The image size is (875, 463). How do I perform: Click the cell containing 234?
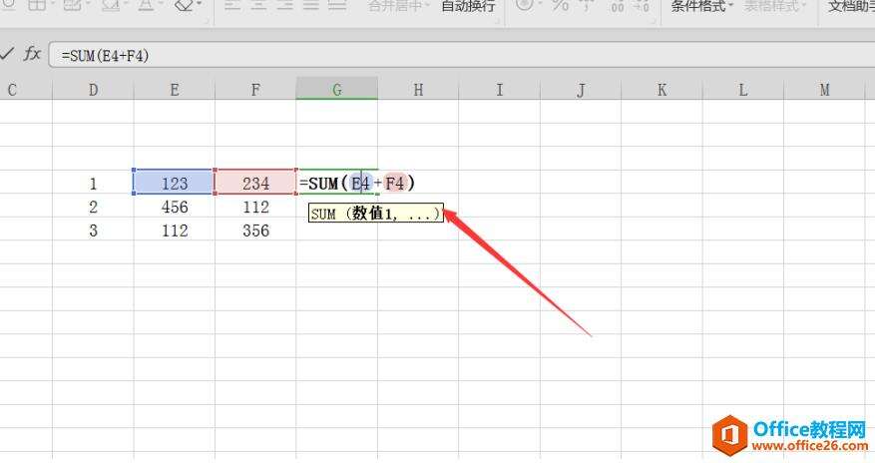[255, 183]
